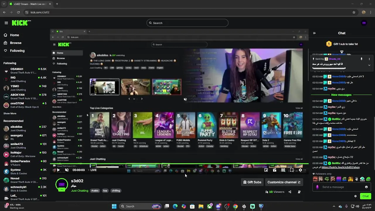
Task: Click the s3d02 channel avatar
Action: click(x=62, y=184)
